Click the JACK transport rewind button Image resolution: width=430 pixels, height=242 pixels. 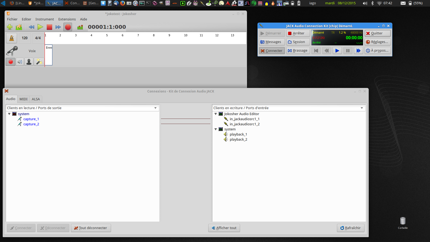coord(327,51)
